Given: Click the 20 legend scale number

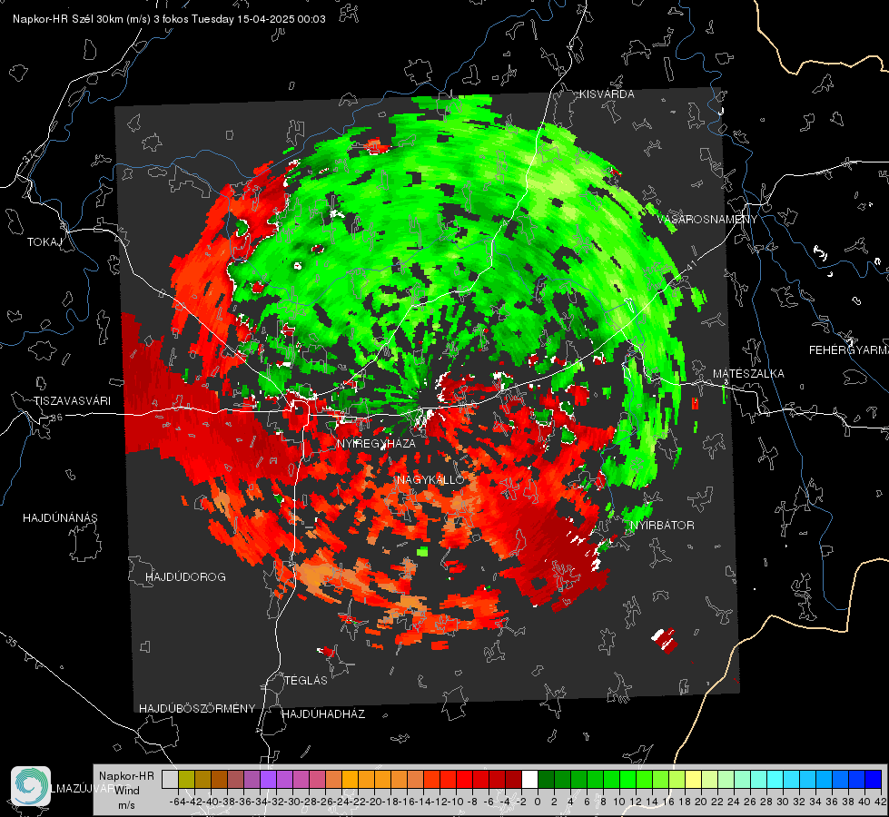Looking at the screenshot, I should 701,802.
